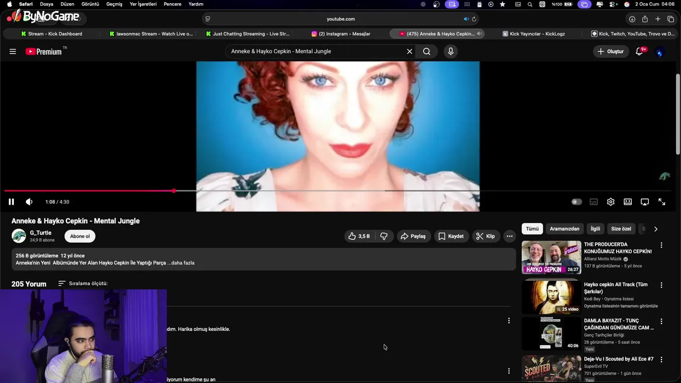Open the Dosya menu
Viewport: 681px width, 383px height.
point(46,4)
